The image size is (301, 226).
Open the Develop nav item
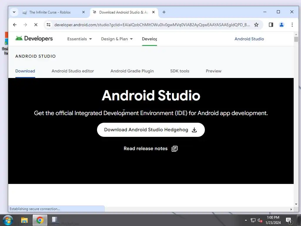[149, 39]
